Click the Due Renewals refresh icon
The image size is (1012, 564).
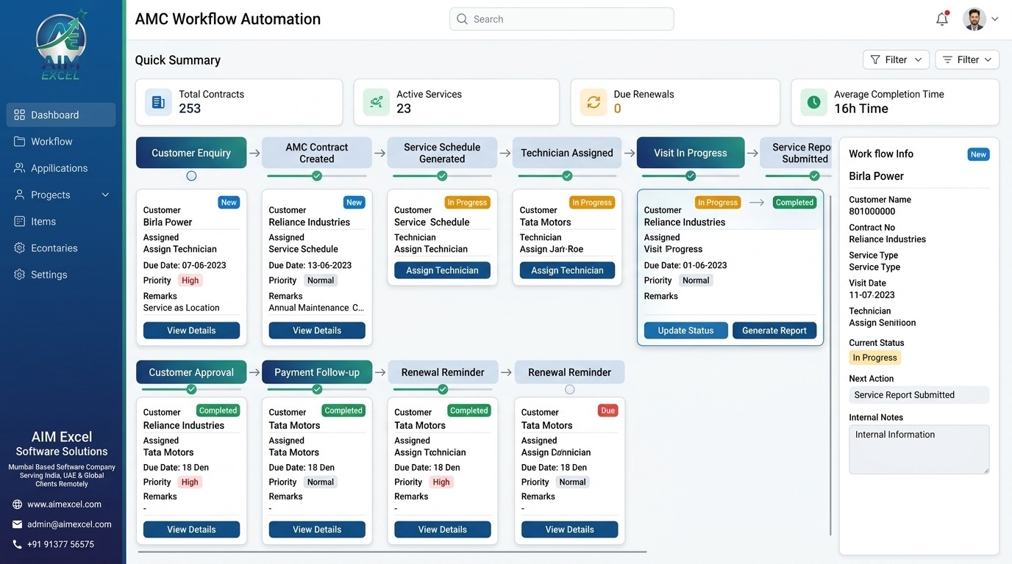(x=594, y=102)
